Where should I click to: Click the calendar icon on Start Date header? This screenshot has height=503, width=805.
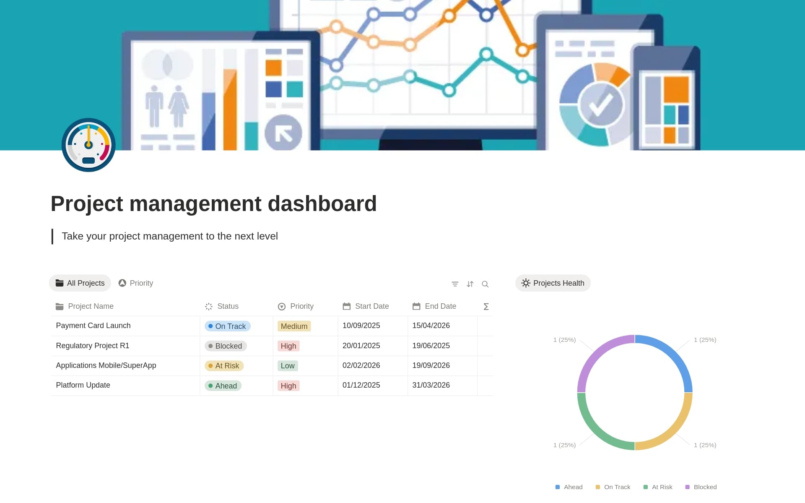pyautogui.click(x=346, y=306)
